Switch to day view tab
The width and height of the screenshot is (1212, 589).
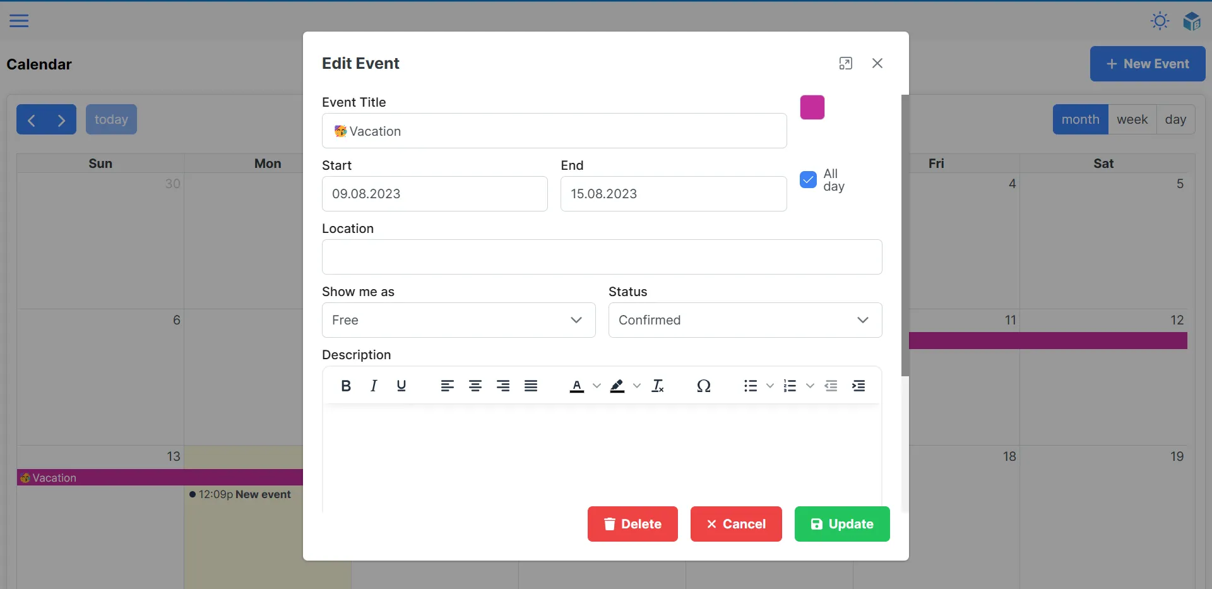[1177, 119]
